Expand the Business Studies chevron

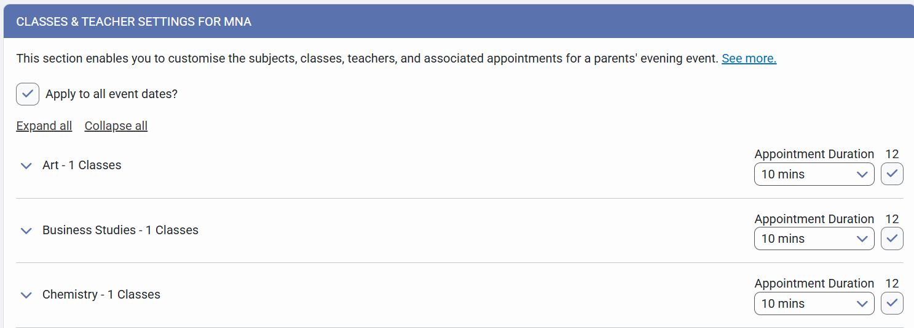tap(26, 231)
